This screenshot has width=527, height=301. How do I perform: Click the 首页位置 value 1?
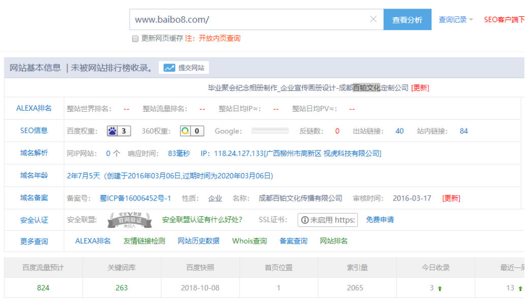pos(278,288)
